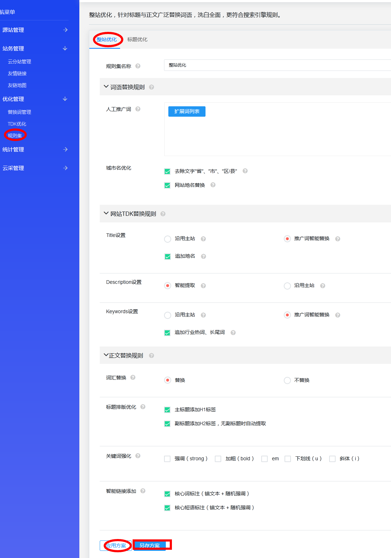
Task: Click help icon beside 网站地名替换 option
Action: pyautogui.click(x=213, y=185)
